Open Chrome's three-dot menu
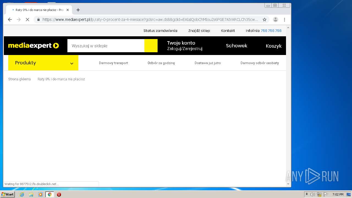This screenshot has height=198, width=352. [284, 20]
